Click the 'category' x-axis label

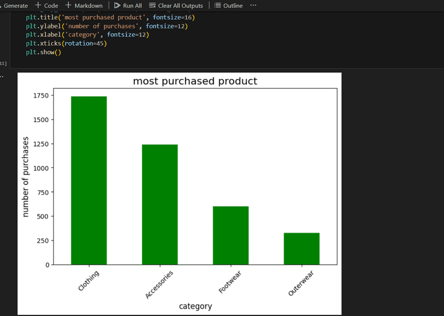click(x=195, y=306)
